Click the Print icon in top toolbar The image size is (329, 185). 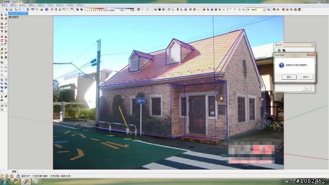(42, 9)
